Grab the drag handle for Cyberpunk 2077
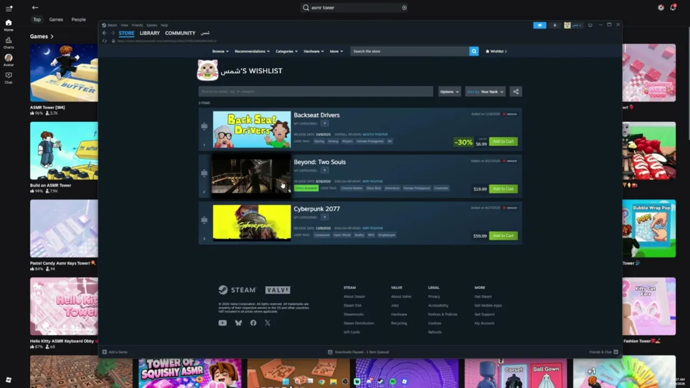 (204, 220)
